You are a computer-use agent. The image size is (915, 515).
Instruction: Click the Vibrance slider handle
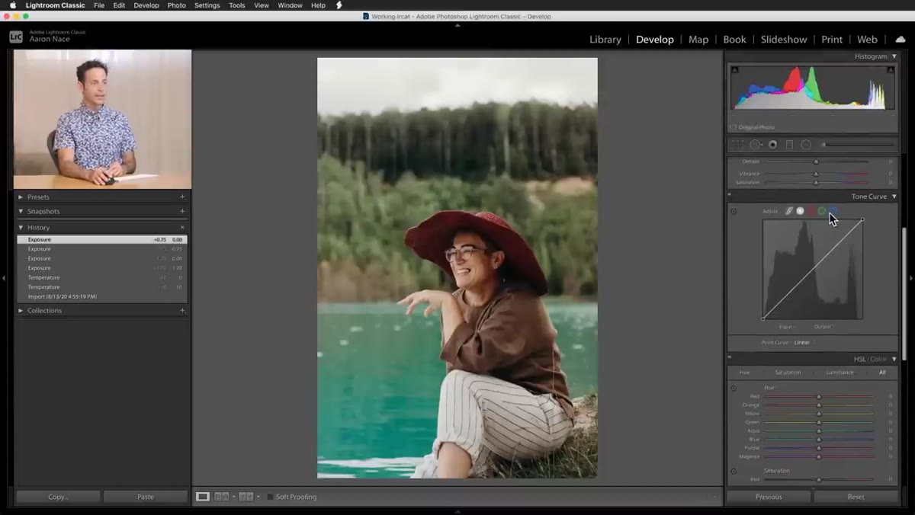click(x=816, y=174)
